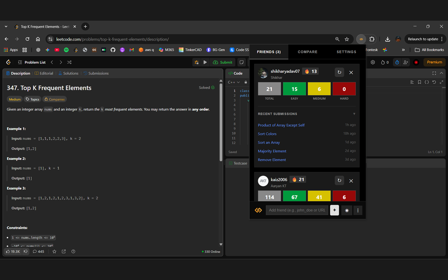Open the sticky notes icon beside Submit
The width and height of the screenshot is (448, 280).
pyautogui.click(x=241, y=62)
